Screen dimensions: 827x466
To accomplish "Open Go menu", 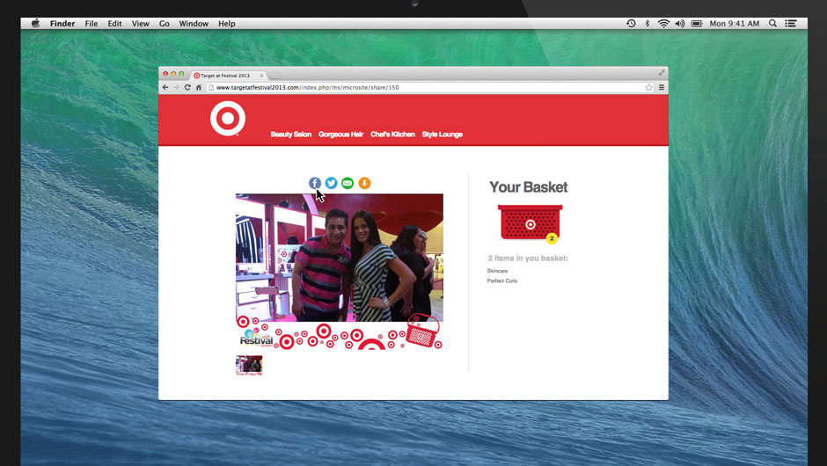I will pos(164,23).
